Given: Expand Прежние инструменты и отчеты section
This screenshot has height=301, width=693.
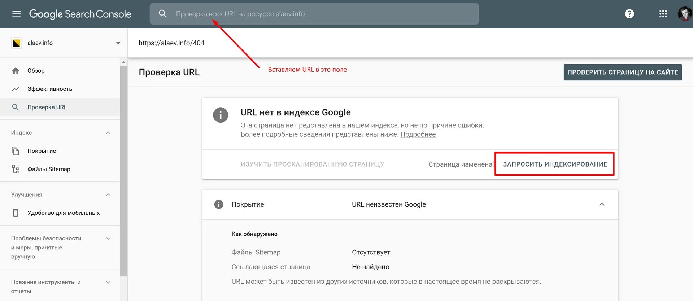Looking at the screenshot, I should pyautogui.click(x=108, y=282).
